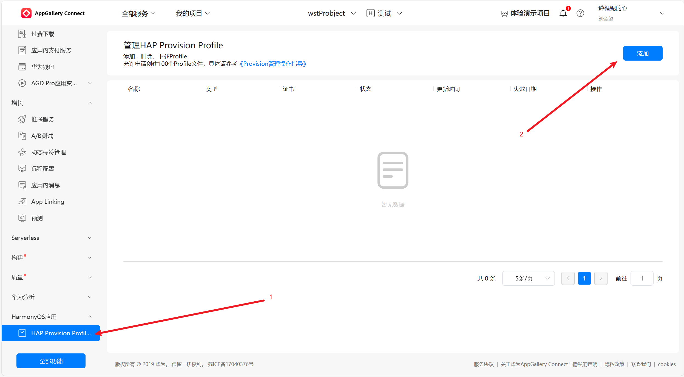
Task: Click the 预测 chart icon
Action: point(22,218)
